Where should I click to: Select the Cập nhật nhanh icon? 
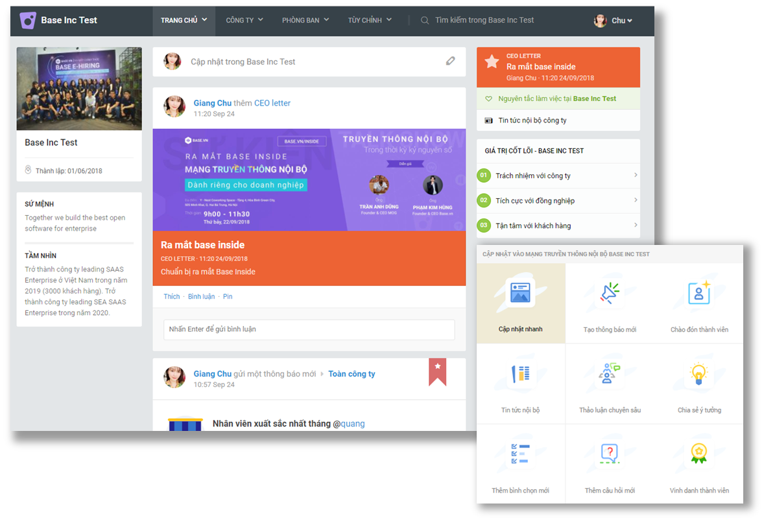click(x=520, y=293)
